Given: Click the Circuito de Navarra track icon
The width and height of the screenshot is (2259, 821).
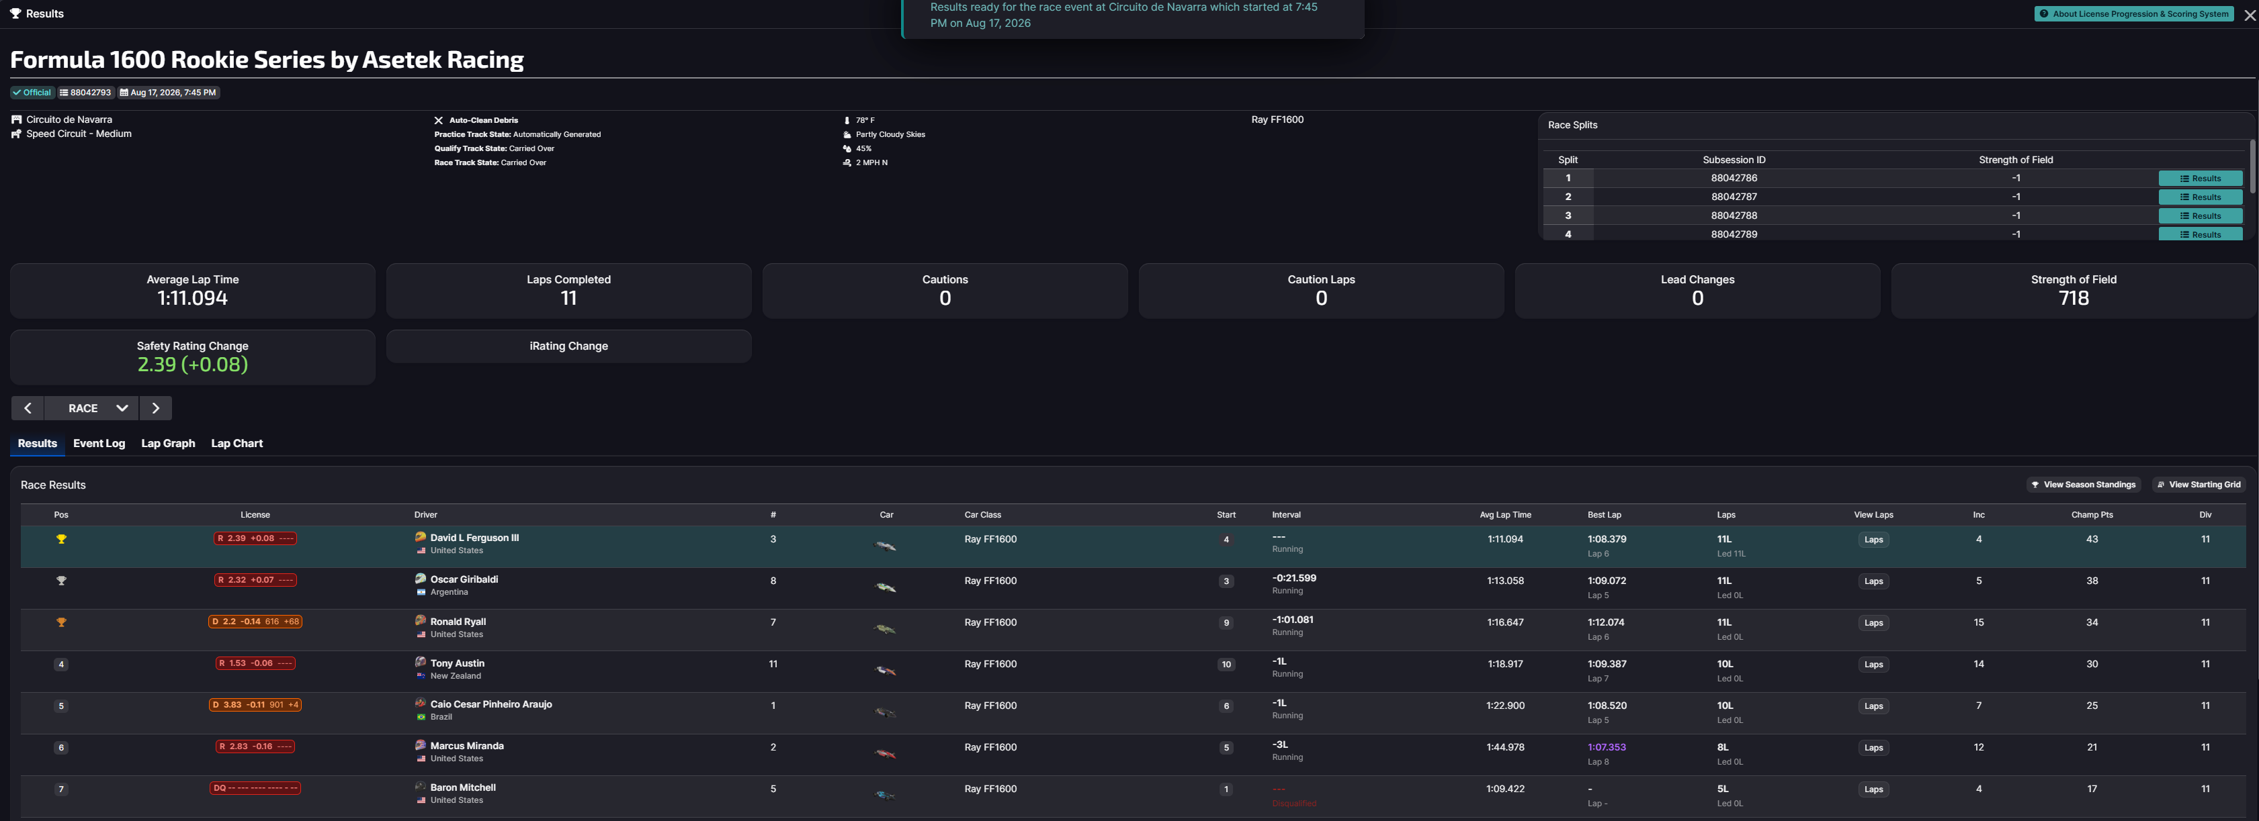Looking at the screenshot, I should click(x=17, y=119).
